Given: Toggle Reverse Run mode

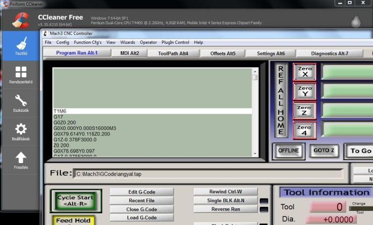Looking at the screenshot, I should coord(226,209).
